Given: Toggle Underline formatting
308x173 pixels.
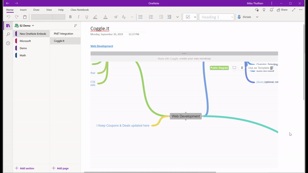Looking at the screenshot, I should [x=87, y=17].
